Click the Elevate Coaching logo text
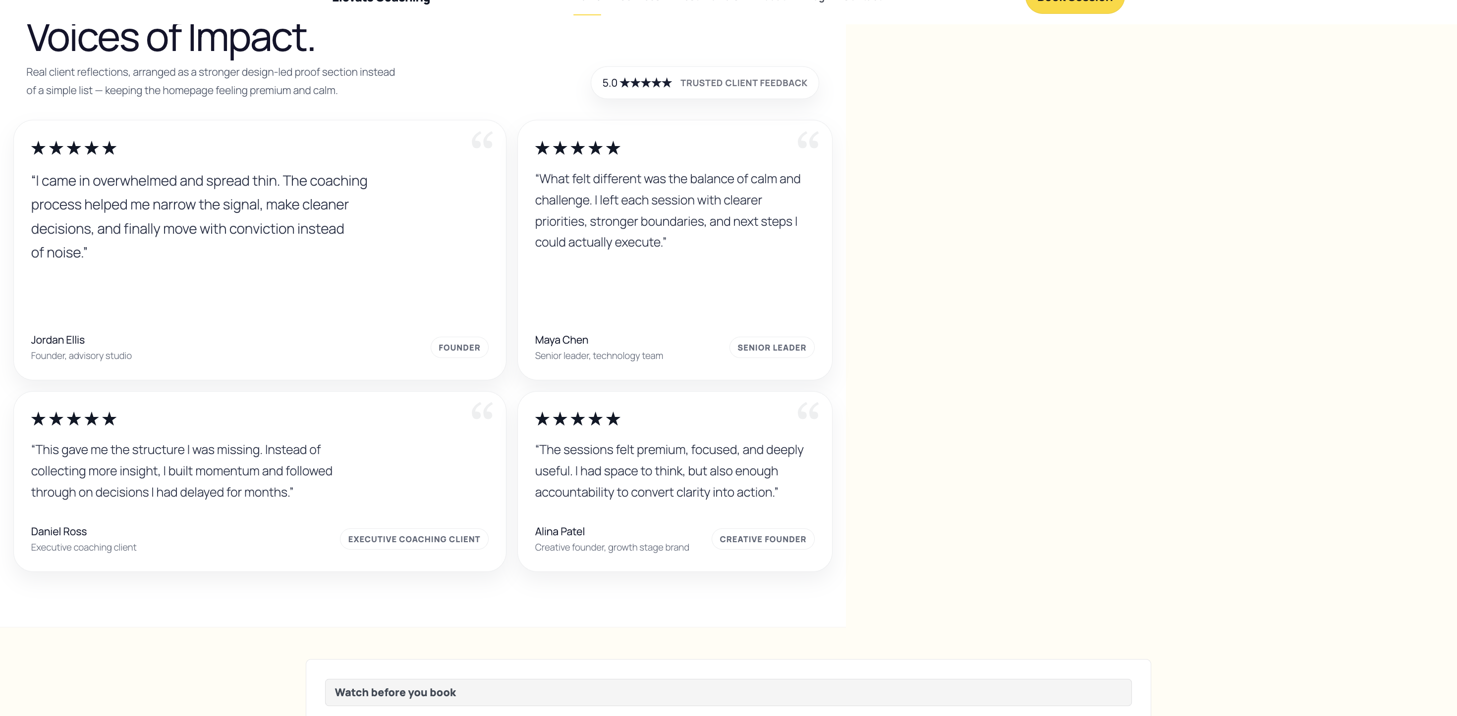 [381, 1]
